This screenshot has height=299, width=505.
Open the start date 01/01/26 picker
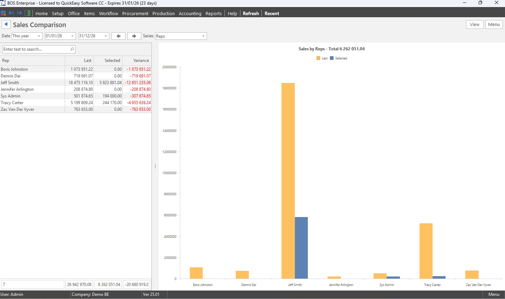[72, 36]
